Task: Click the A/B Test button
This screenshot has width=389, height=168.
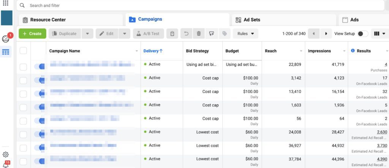Action: (x=148, y=34)
